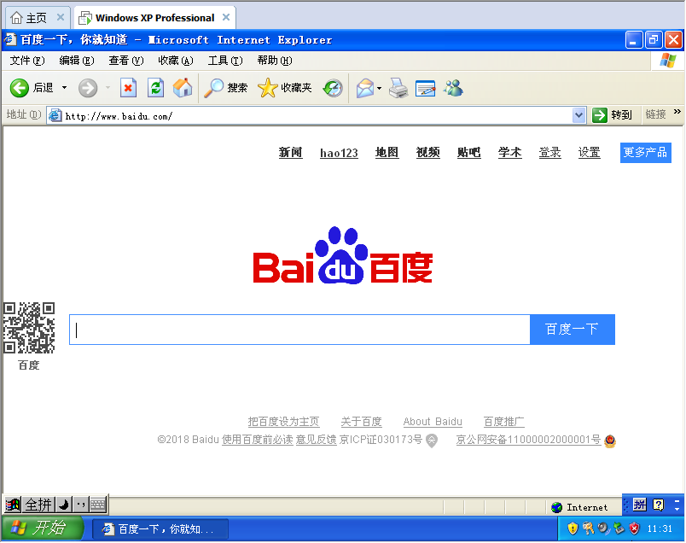Open the 收藏(A) menu
Viewport: 686px width, 543px height.
click(176, 61)
